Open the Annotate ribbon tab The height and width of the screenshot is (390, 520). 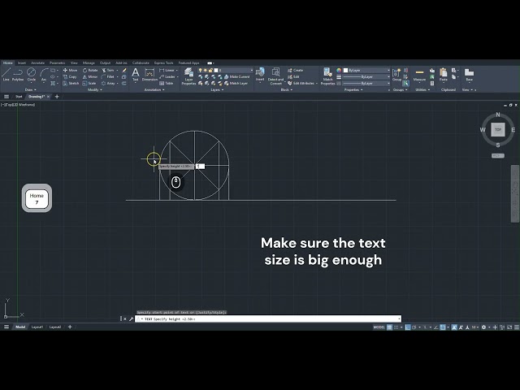(x=38, y=63)
